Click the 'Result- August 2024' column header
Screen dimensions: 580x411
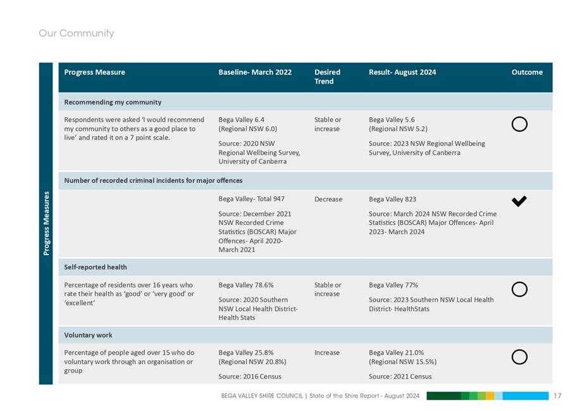[x=402, y=72]
